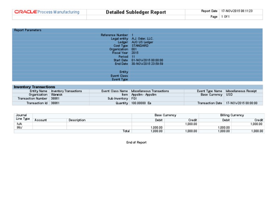Click the Event Class parameter label
Screen dimensions: 270x208
point(119,76)
